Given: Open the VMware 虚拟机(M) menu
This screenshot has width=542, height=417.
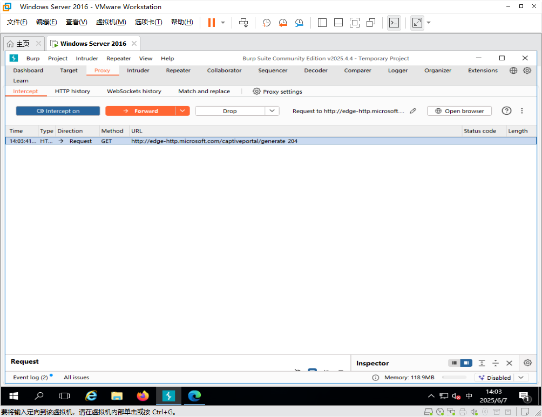Looking at the screenshot, I should [111, 22].
